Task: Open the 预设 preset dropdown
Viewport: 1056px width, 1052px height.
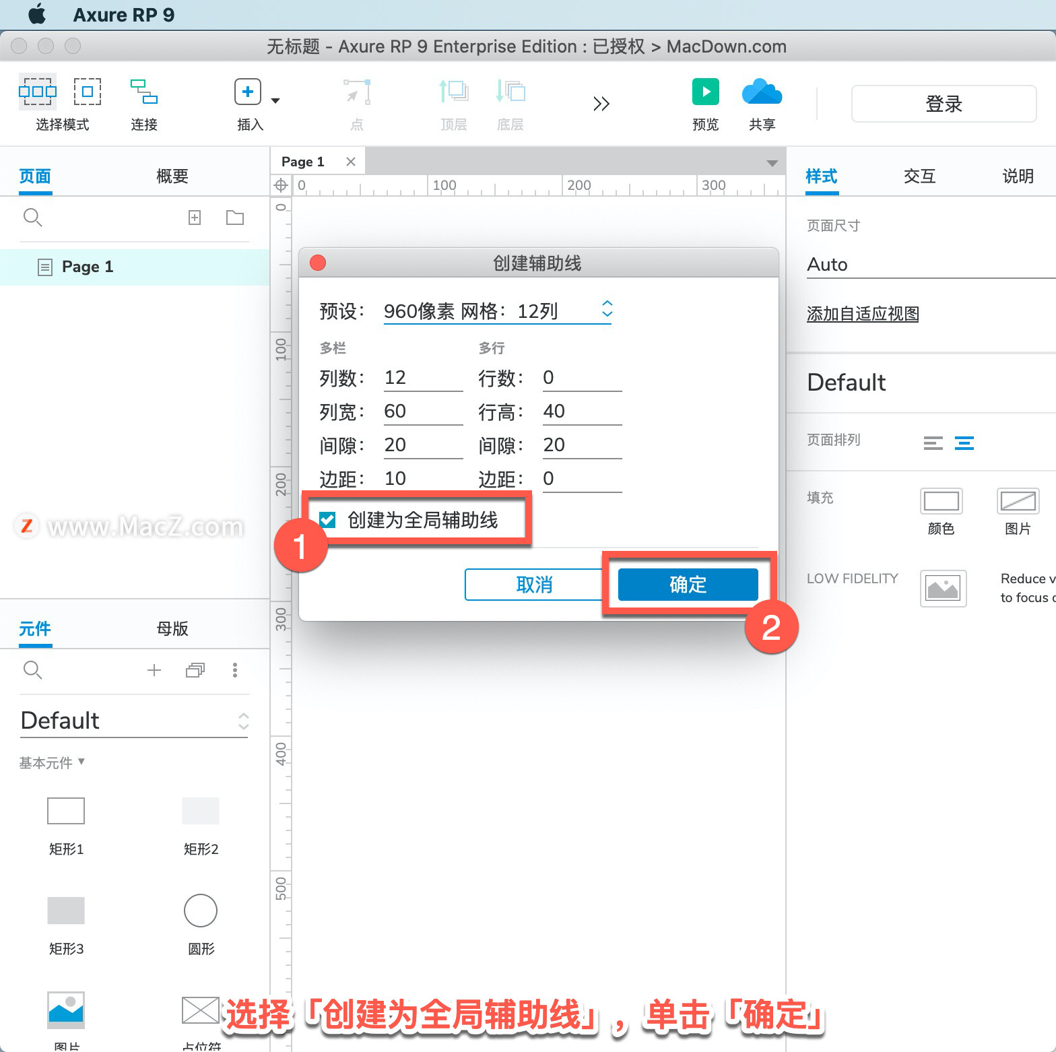Action: pyautogui.click(x=498, y=310)
